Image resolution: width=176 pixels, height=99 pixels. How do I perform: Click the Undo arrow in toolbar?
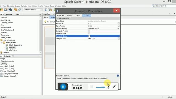(x=16, y=10)
